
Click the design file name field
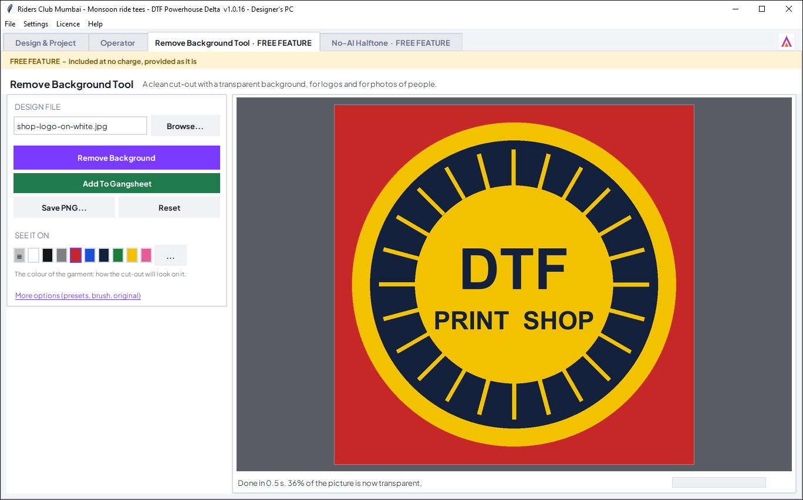click(x=80, y=126)
